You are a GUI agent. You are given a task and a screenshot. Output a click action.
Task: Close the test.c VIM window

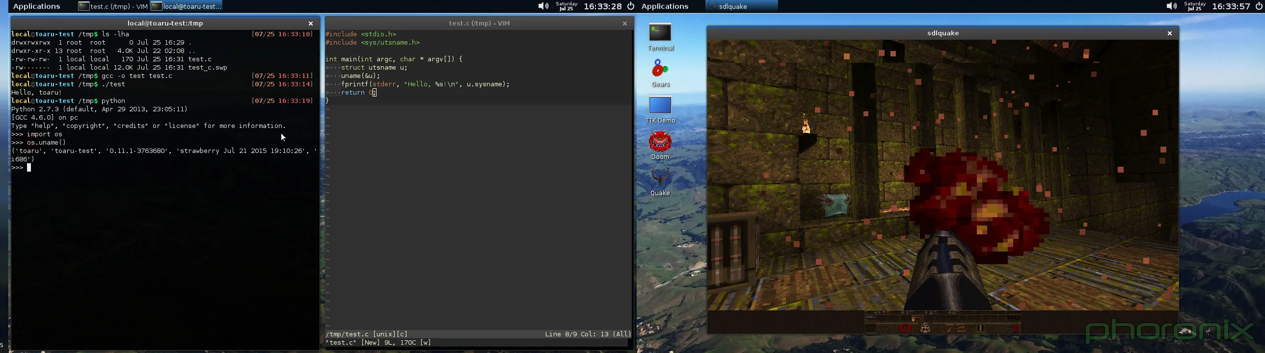tap(624, 24)
